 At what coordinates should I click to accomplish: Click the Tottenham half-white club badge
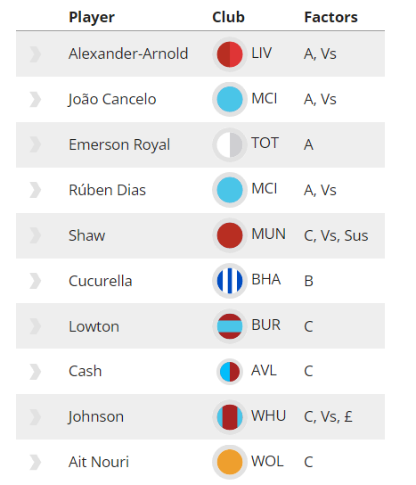[x=230, y=144]
